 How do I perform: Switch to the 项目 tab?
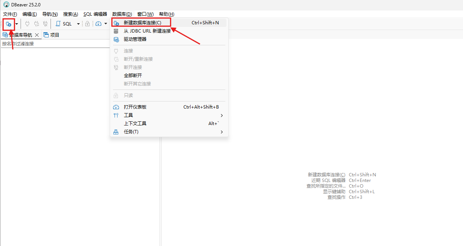tap(52, 35)
